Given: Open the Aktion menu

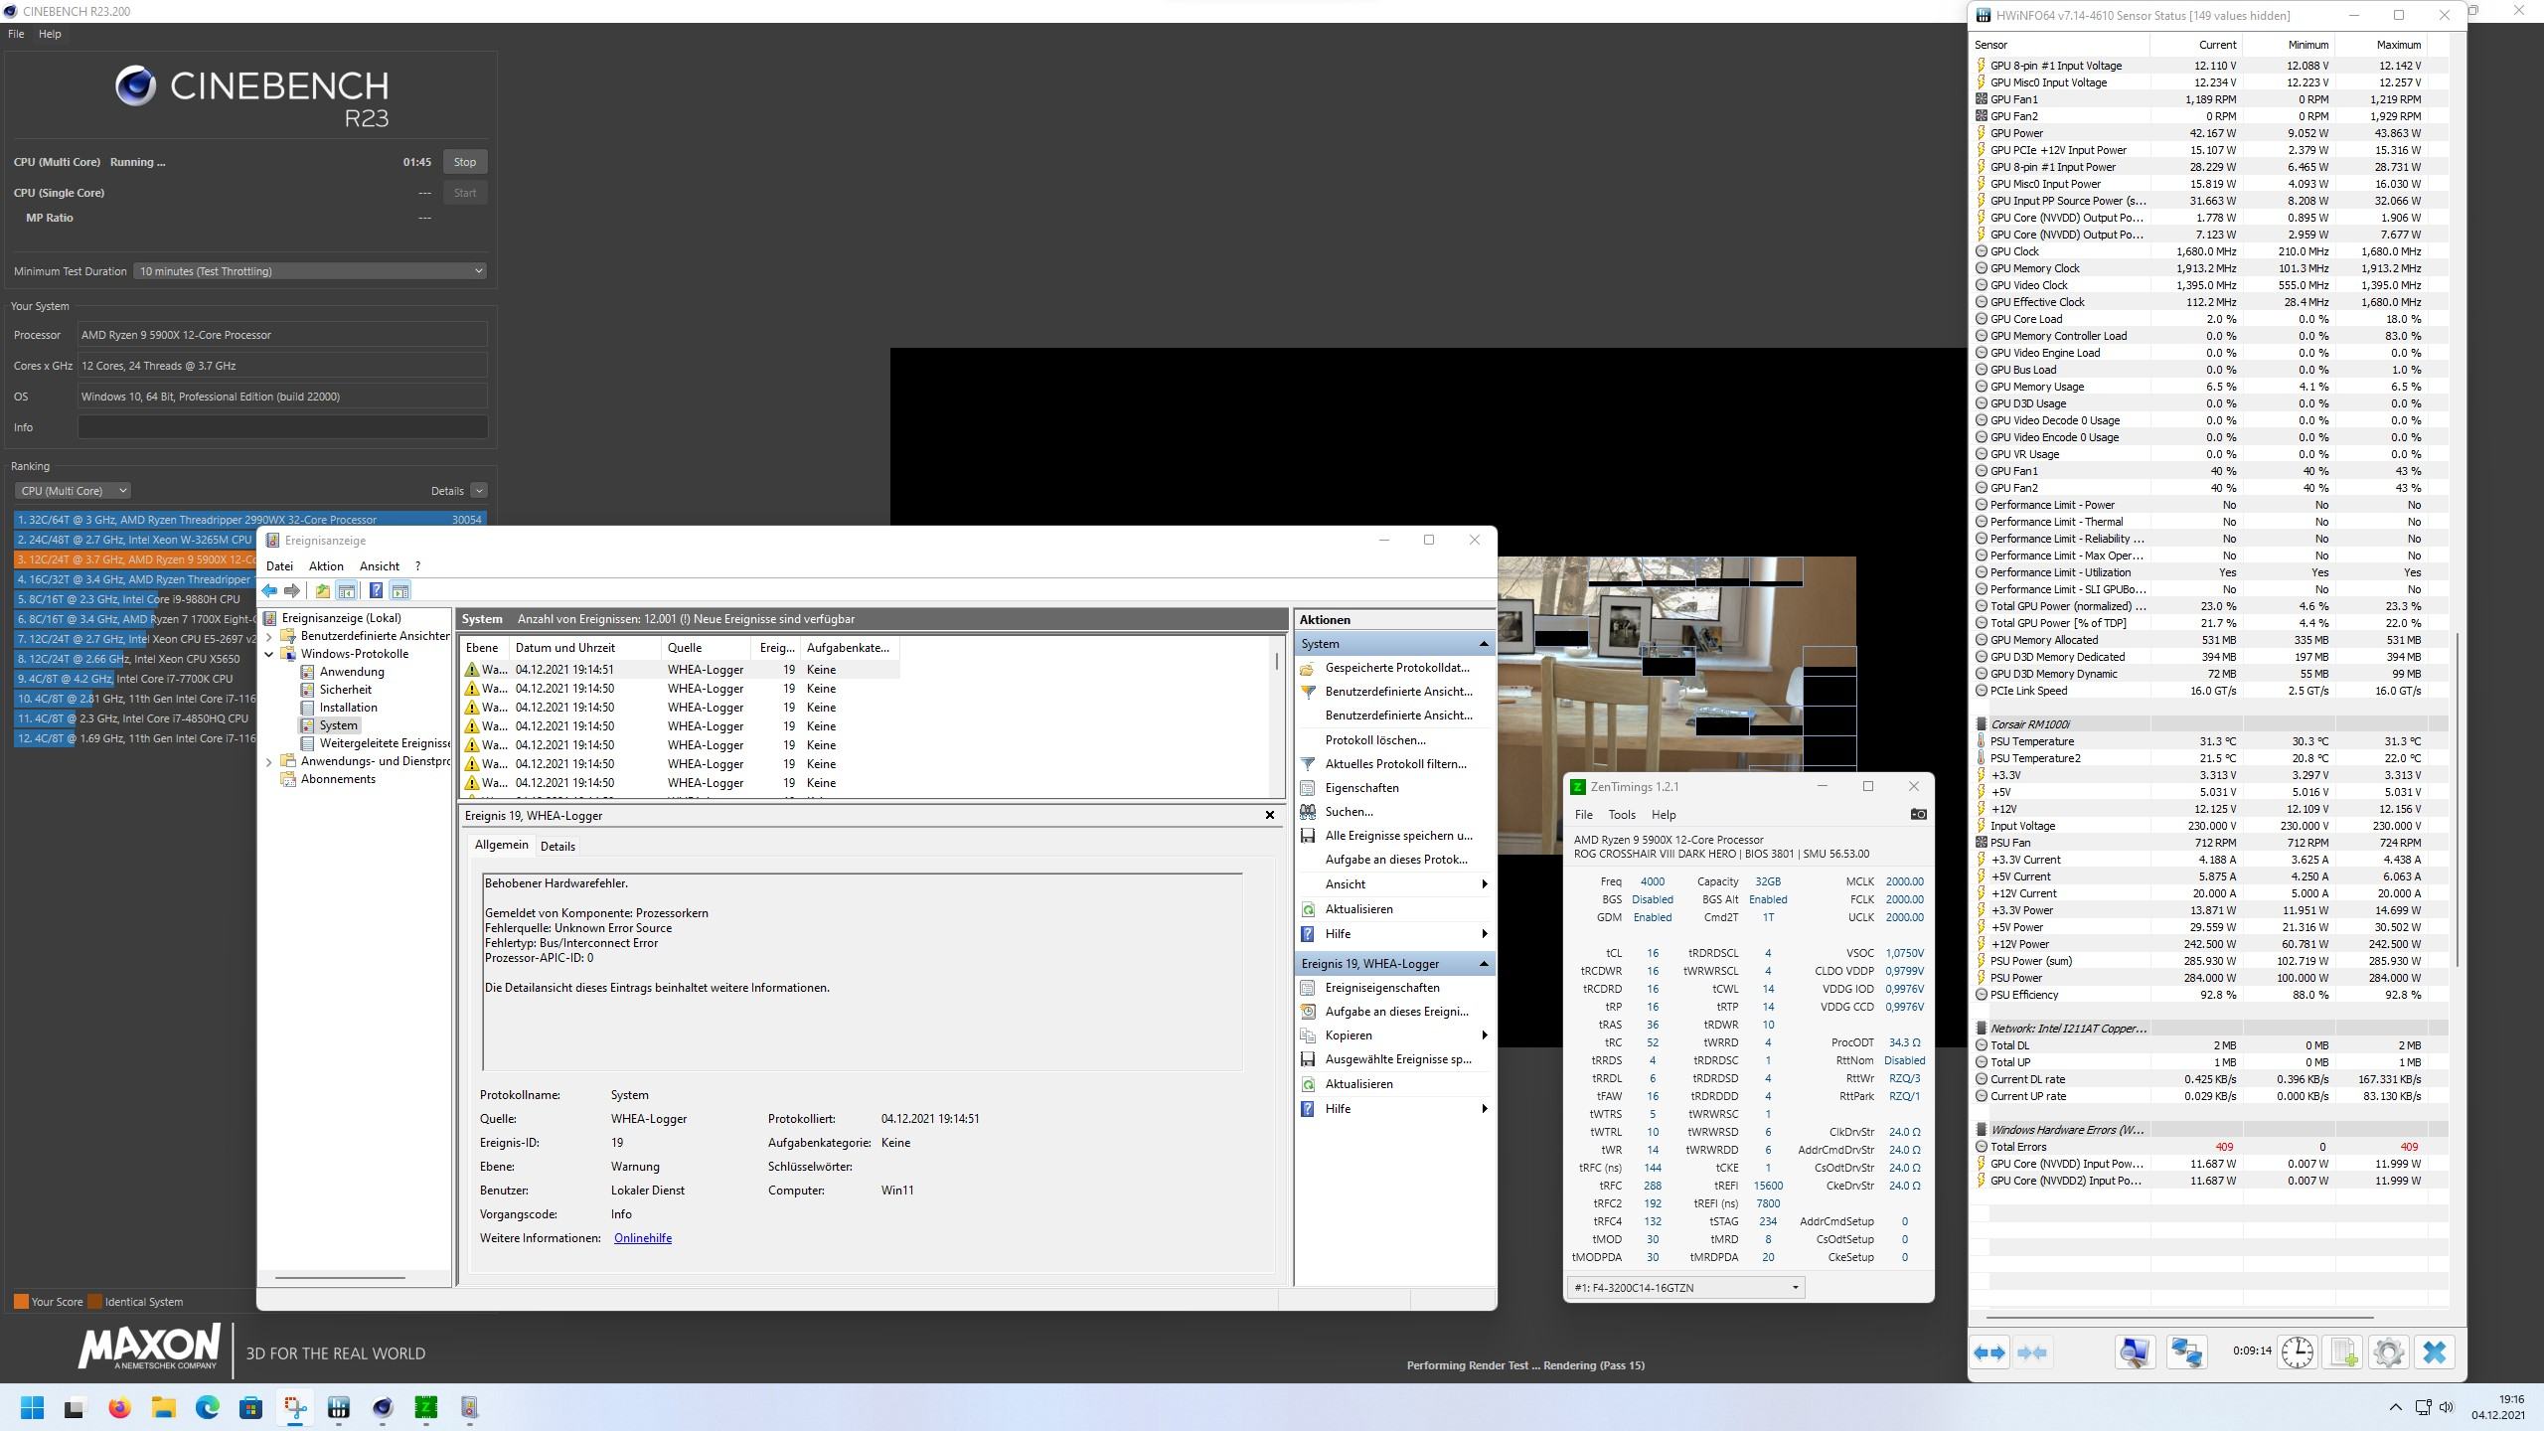Looking at the screenshot, I should tap(325, 565).
